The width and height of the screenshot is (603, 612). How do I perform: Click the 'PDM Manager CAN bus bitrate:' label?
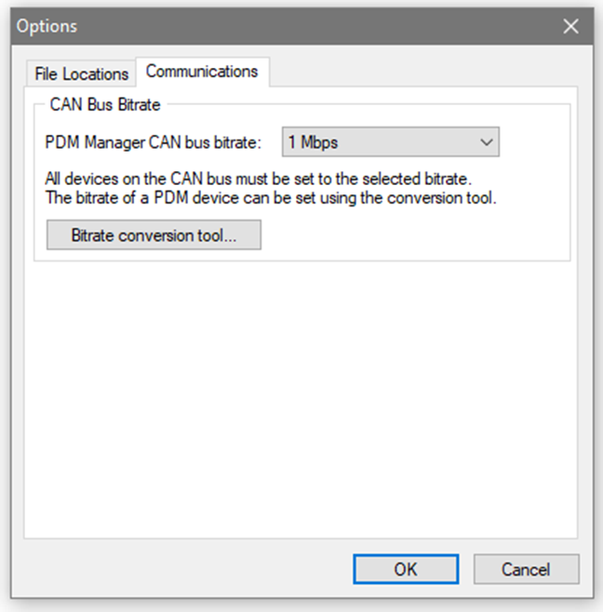click(154, 142)
